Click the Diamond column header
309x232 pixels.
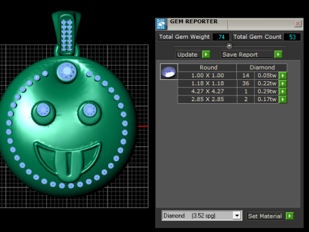pyautogui.click(x=262, y=68)
